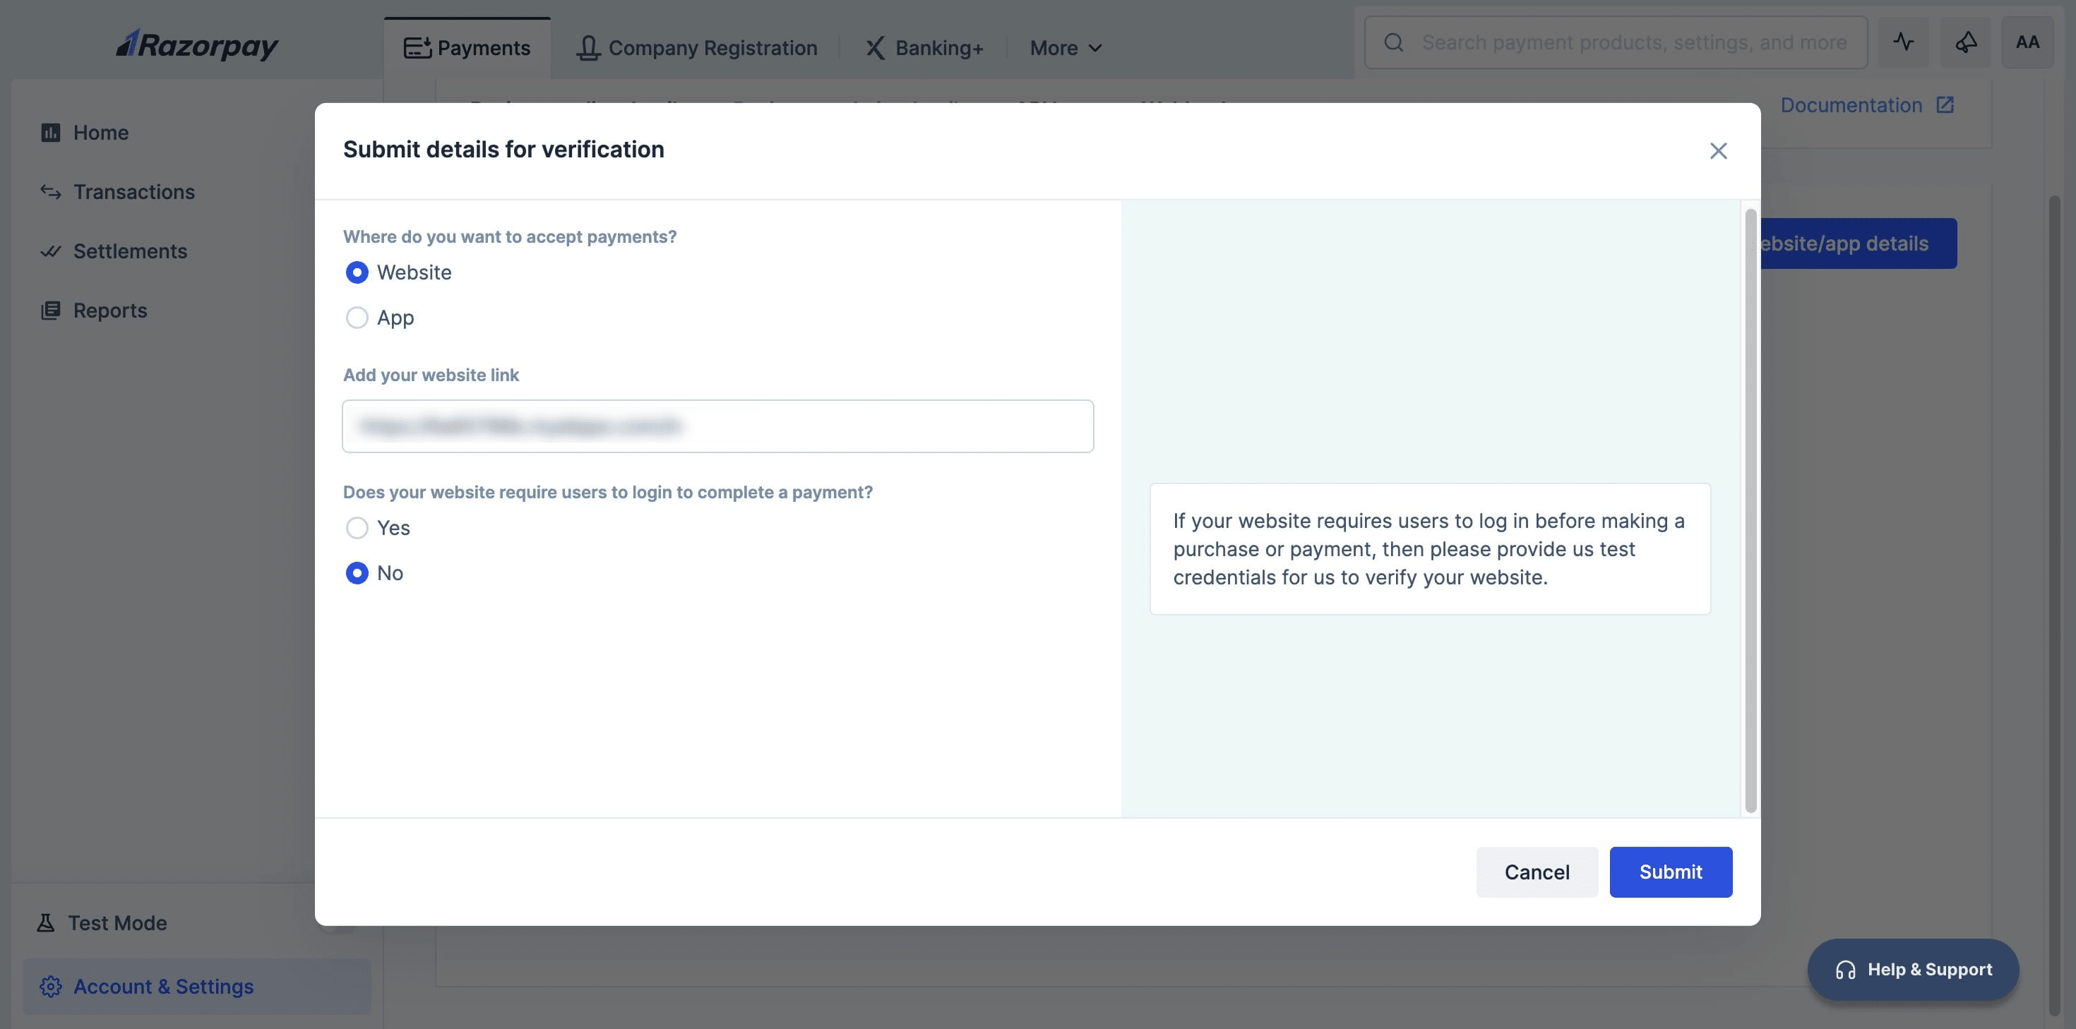Select Yes for login requirement
This screenshot has width=2076, height=1029.
click(x=357, y=528)
